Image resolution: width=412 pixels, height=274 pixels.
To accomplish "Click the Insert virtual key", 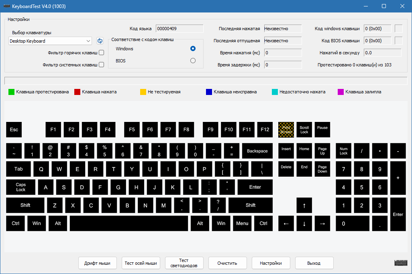I will 286,151.
